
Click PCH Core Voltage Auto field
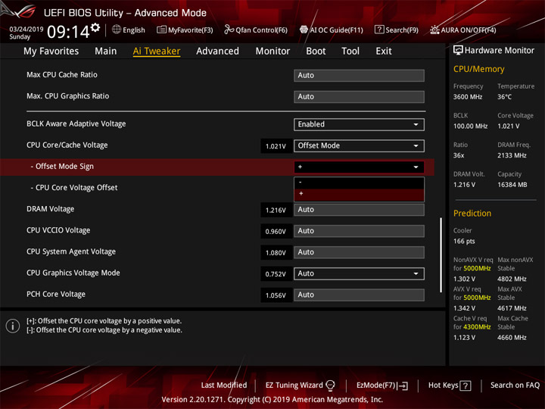359,295
